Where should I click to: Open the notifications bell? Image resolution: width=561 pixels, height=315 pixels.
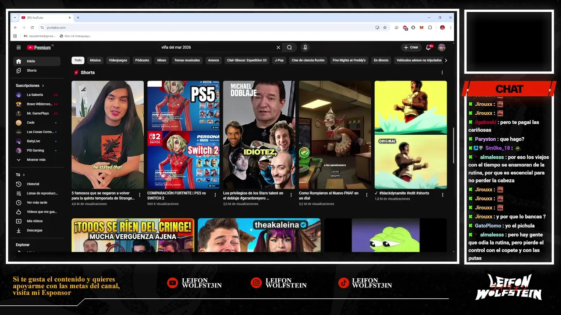430,47
